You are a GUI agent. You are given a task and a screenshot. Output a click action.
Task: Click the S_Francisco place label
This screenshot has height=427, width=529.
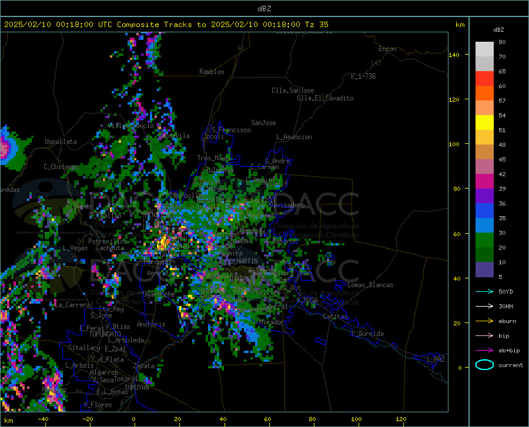coord(231,130)
